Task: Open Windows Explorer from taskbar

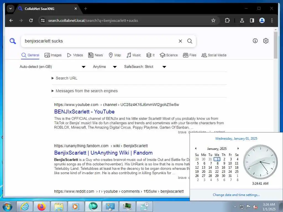Action: 59,206
